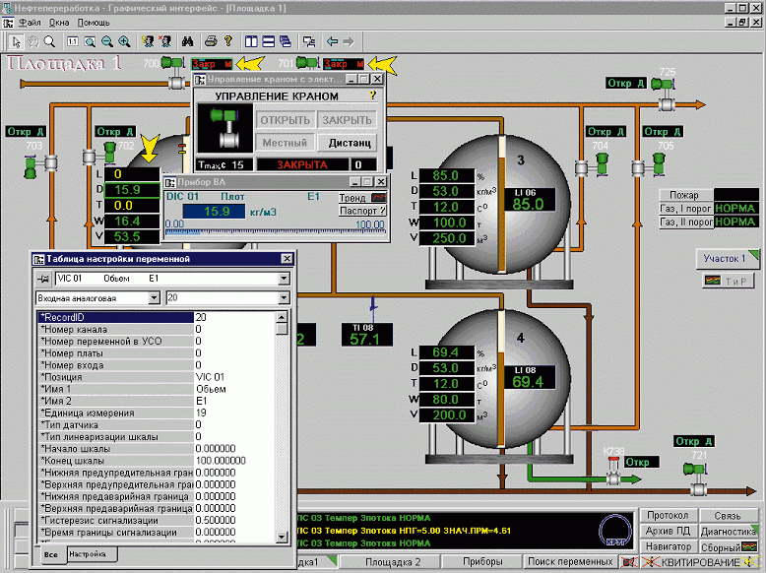
Task: Click the DIC 01 scale slider bar
Action: click(x=274, y=229)
